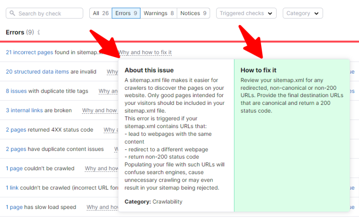Open 1 page couldn't be crawled link

click(14, 169)
